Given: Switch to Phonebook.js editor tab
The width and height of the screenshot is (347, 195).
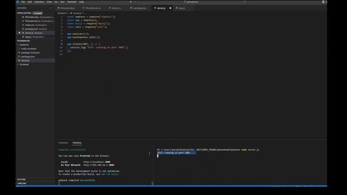Looking at the screenshot, I should click(x=67, y=8).
